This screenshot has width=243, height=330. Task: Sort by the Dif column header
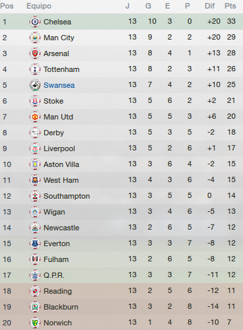tap(209, 6)
